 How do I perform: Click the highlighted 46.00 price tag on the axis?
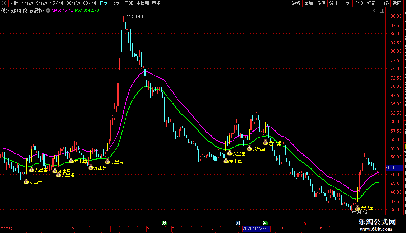394,168
